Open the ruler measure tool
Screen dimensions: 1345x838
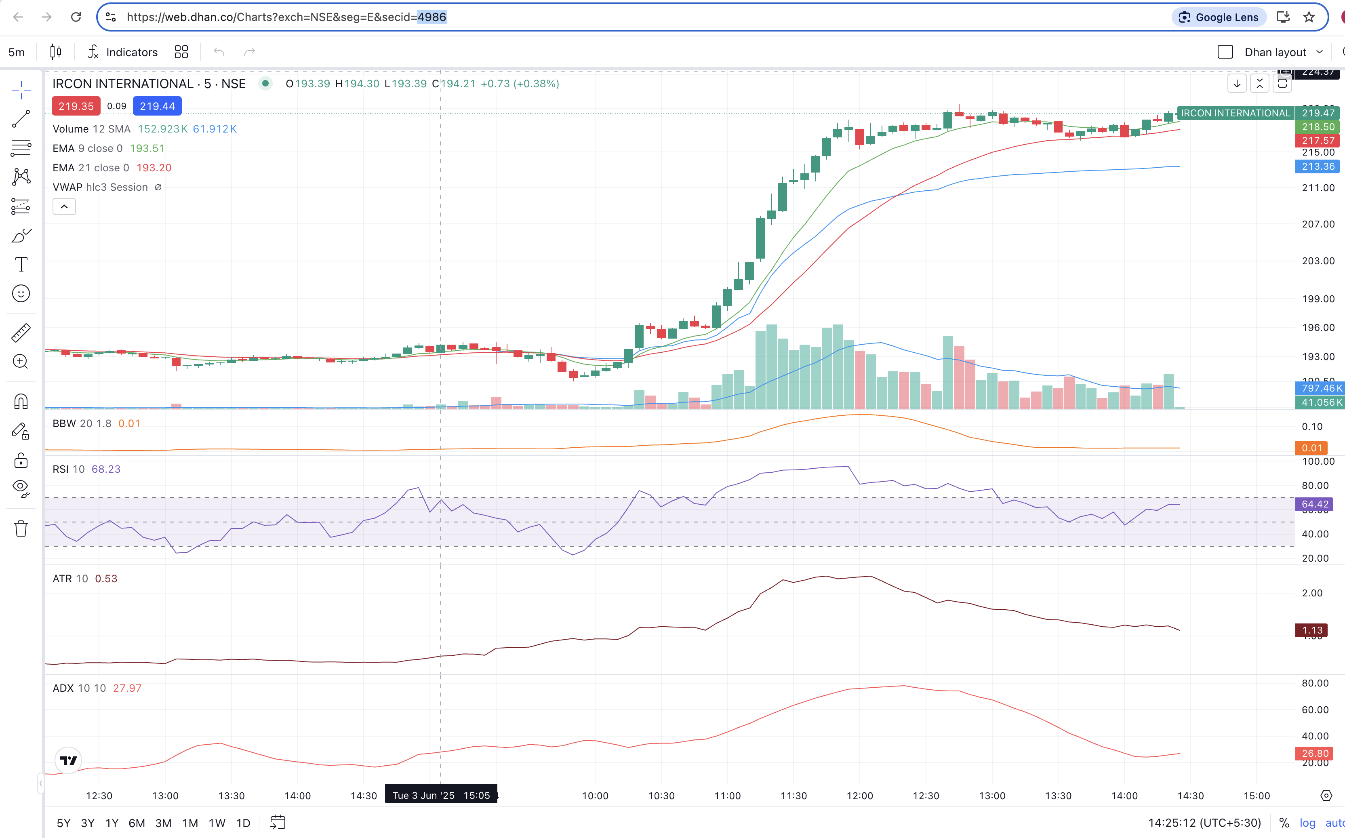21,333
